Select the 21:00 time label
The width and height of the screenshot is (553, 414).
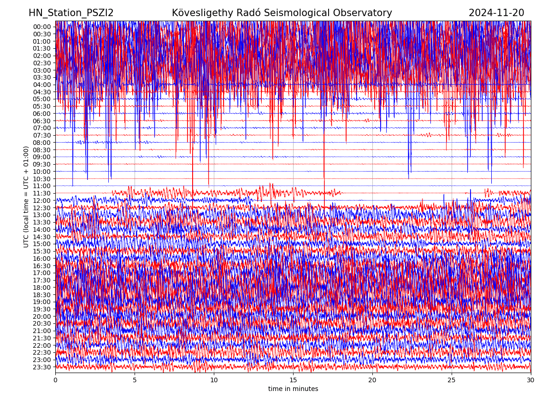[x=42, y=331]
